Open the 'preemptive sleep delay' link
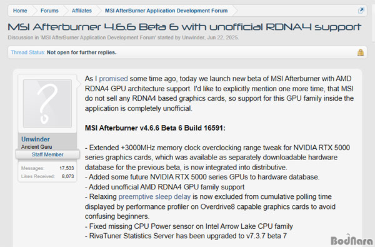The width and height of the screenshot is (375, 247). click(154, 197)
